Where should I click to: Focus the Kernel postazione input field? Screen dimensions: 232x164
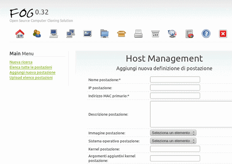(175, 149)
